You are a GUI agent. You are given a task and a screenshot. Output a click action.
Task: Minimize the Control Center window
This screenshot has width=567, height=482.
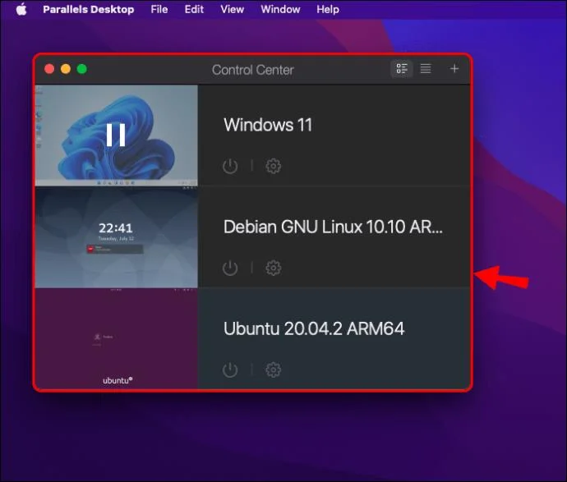pyautogui.click(x=66, y=69)
